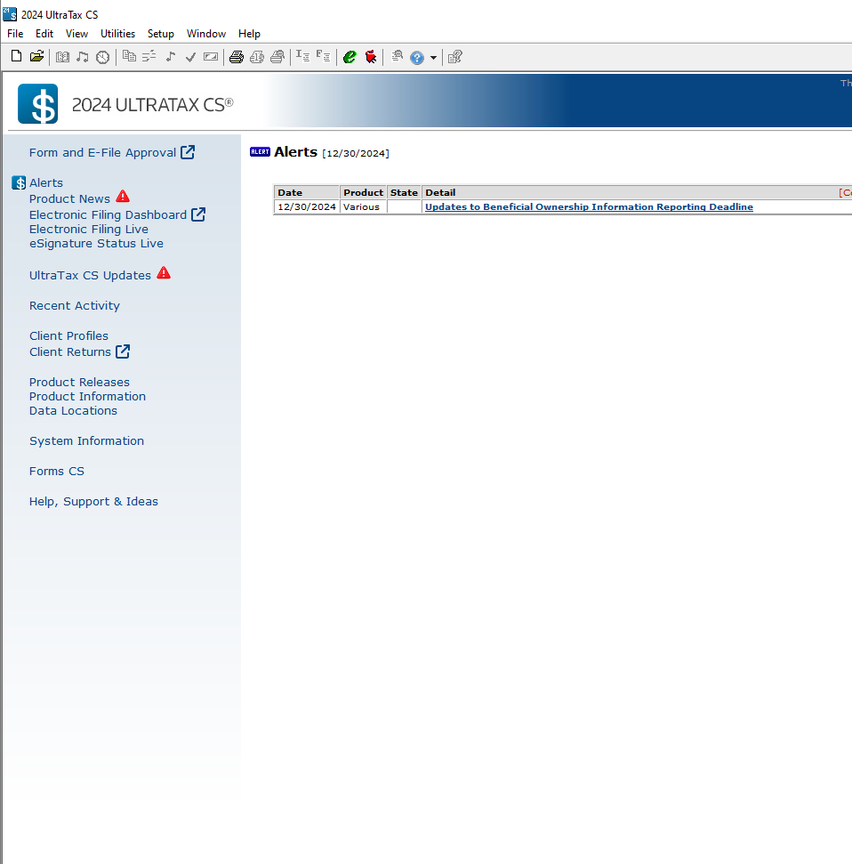Screen dimensions: 852x864
Task: Open Electronic Filing Live link
Action: click(x=89, y=230)
